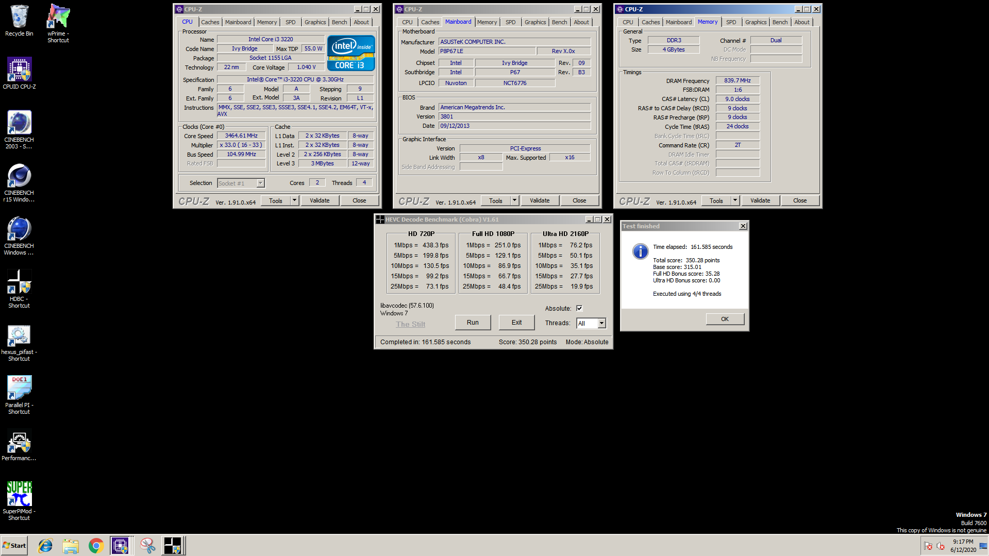Expand Tools arrow in first CPU-Z window
Screen dimensions: 989x556
(x=294, y=200)
